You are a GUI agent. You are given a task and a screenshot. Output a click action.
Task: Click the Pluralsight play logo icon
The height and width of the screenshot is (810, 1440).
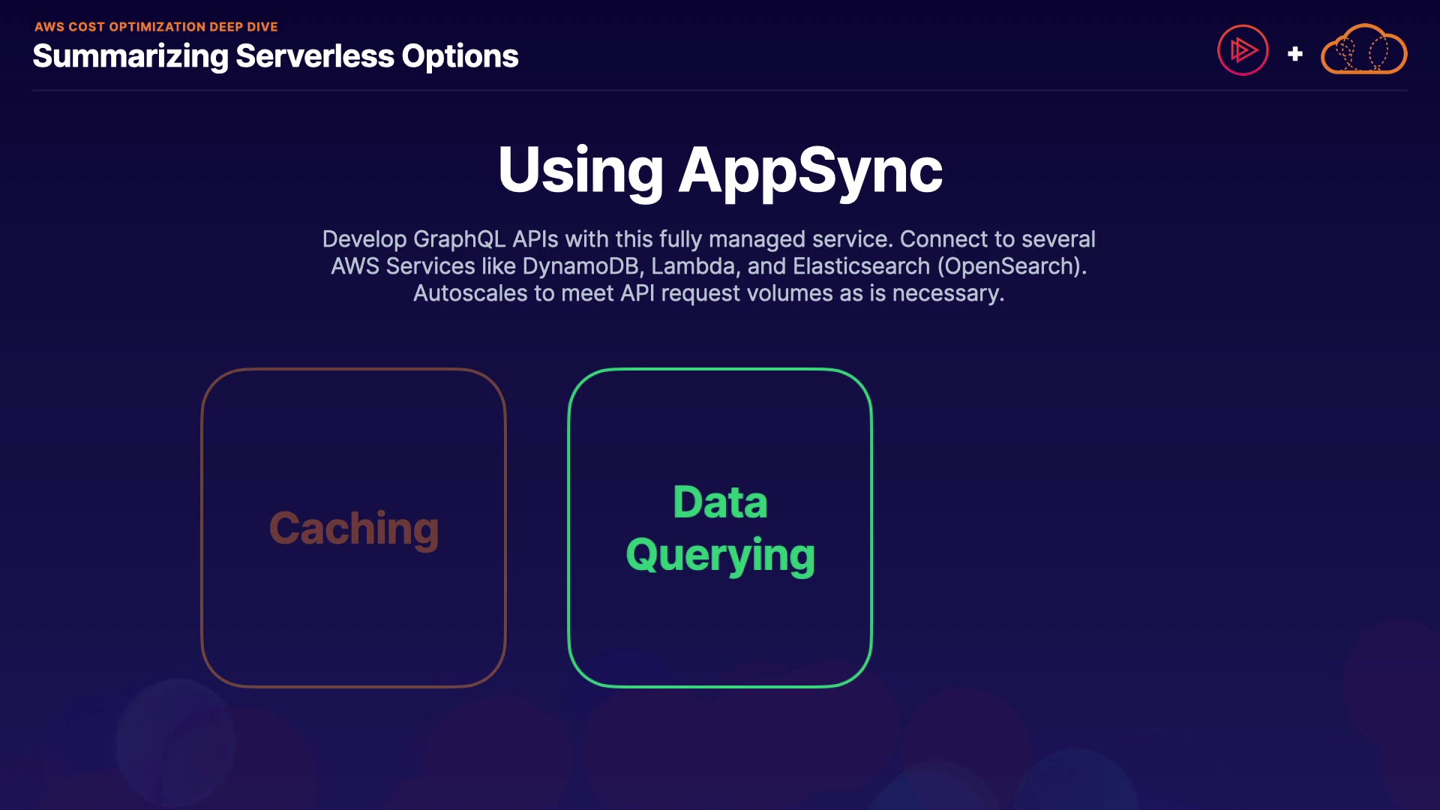point(1243,50)
